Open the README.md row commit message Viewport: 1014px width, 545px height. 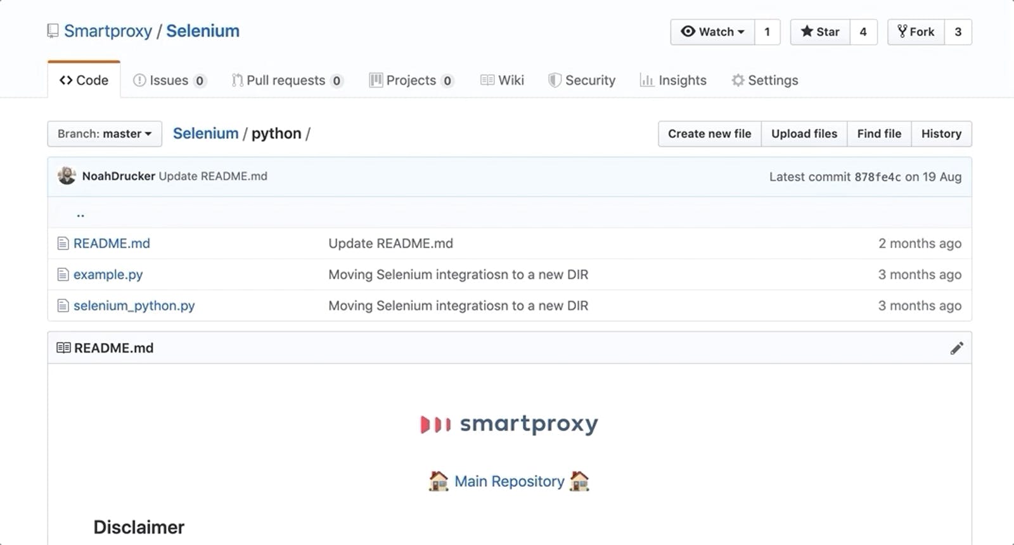[390, 243]
